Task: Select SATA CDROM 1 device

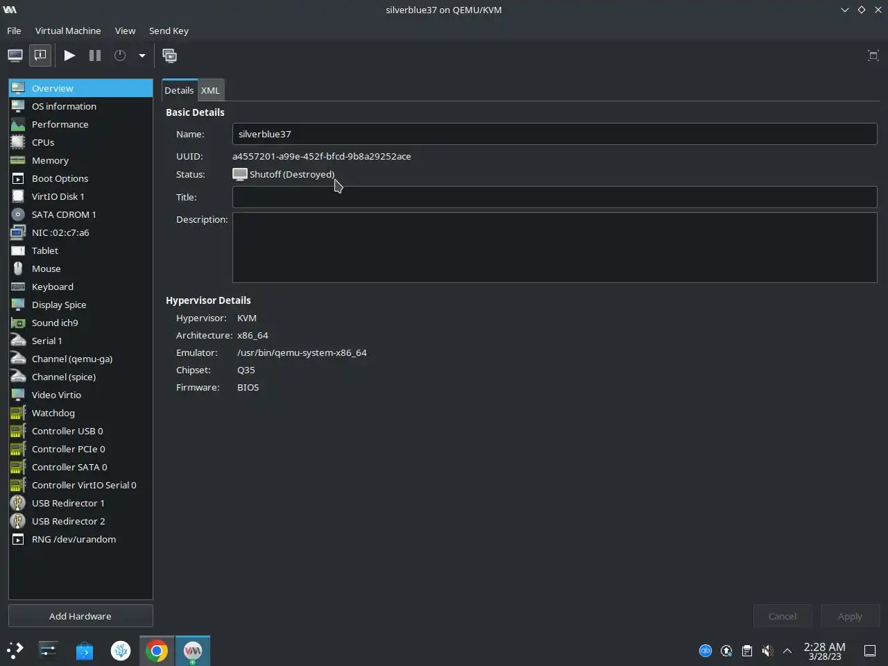Action: coord(80,214)
